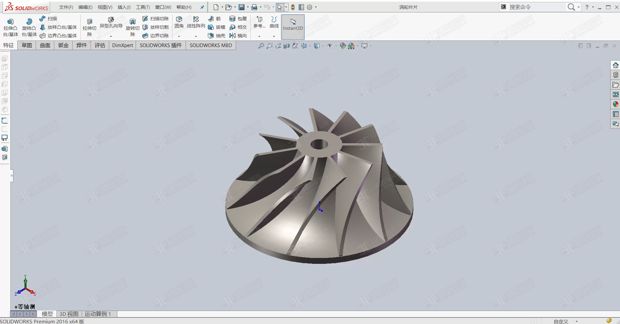
Task: Select the Fillet (圆角) tool
Action: coord(179,22)
